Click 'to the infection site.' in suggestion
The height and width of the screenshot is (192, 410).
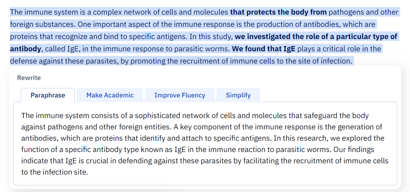[55, 172]
